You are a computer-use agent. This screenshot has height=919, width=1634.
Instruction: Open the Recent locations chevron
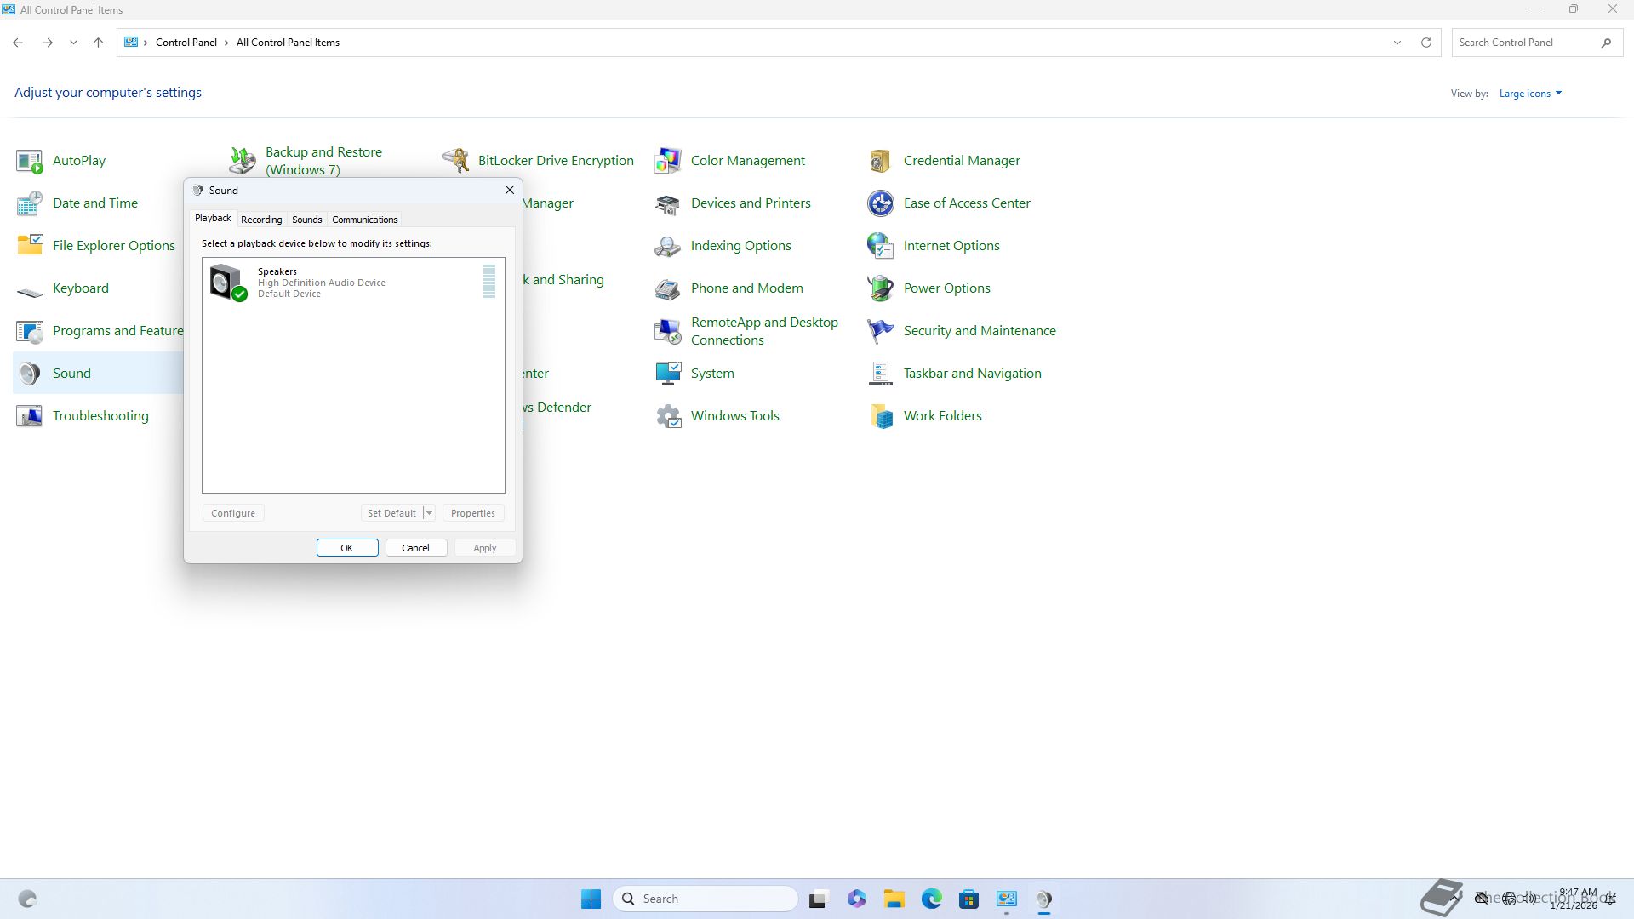coord(73,43)
